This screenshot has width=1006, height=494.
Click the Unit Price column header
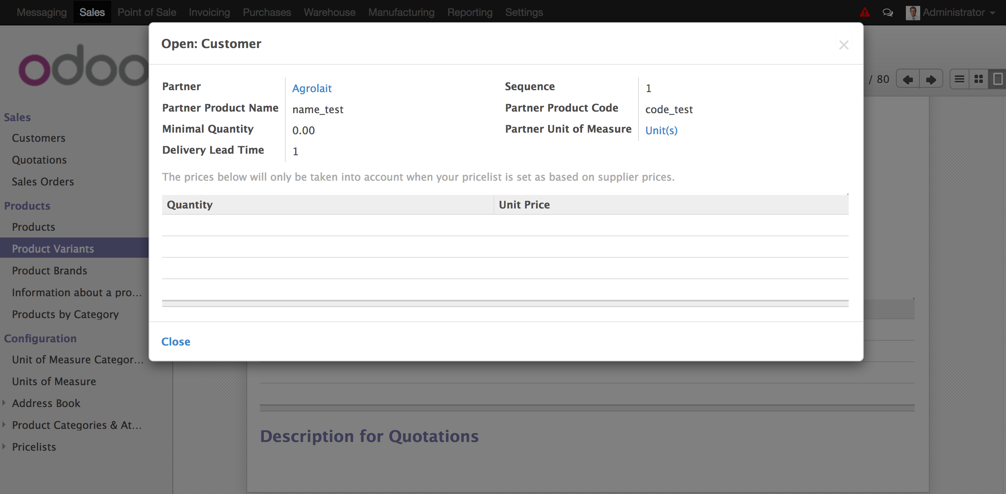click(524, 205)
